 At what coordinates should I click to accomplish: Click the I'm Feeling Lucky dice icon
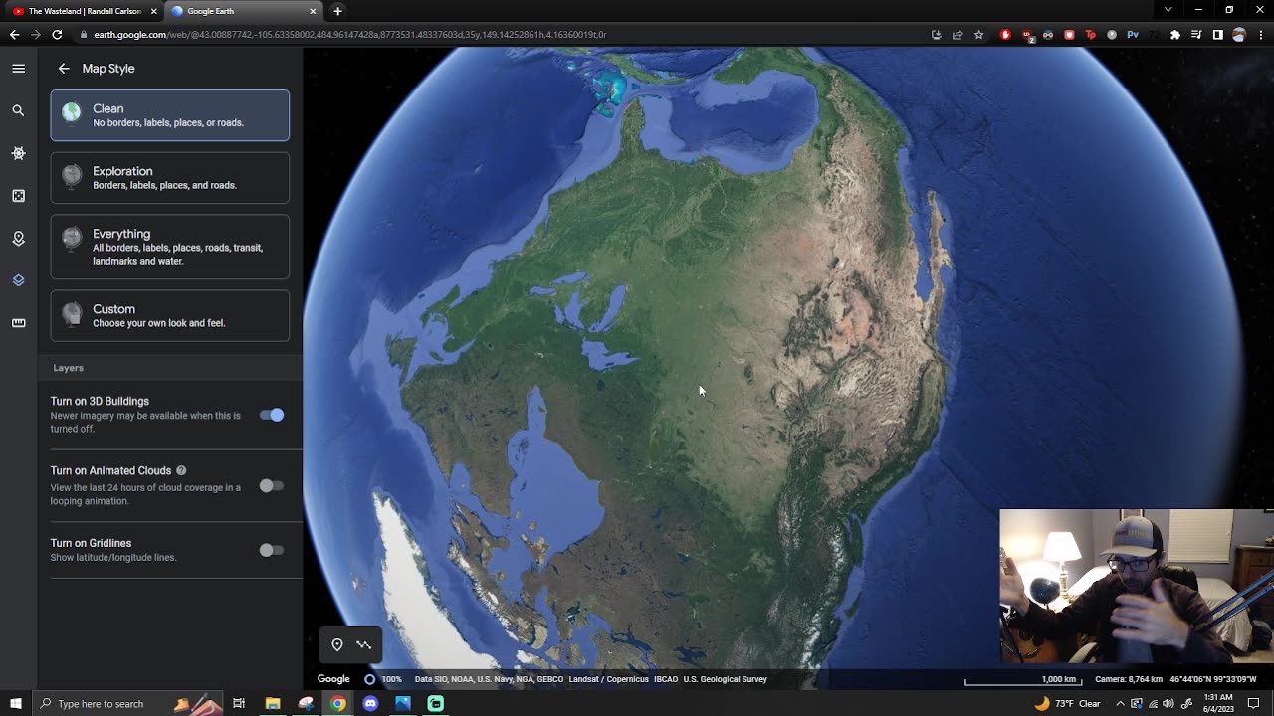[18, 196]
